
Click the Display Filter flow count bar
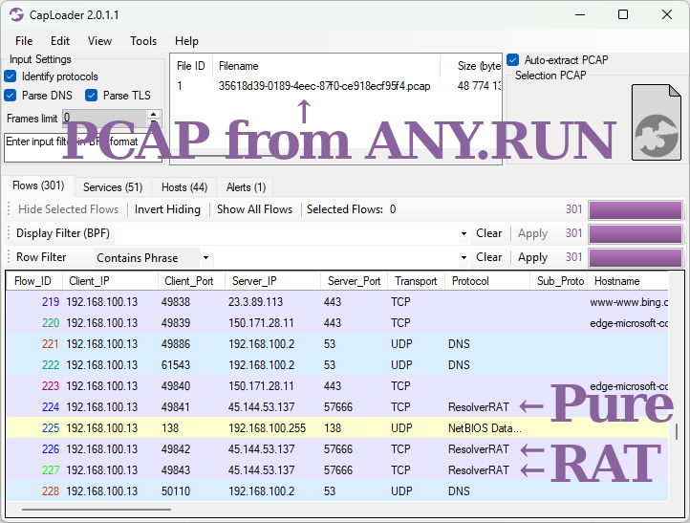coord(636,234)
